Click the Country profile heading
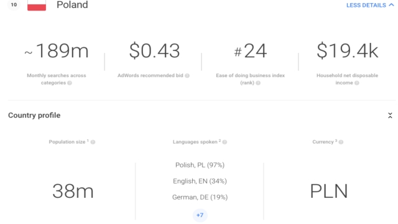 [x=34, y=115]
